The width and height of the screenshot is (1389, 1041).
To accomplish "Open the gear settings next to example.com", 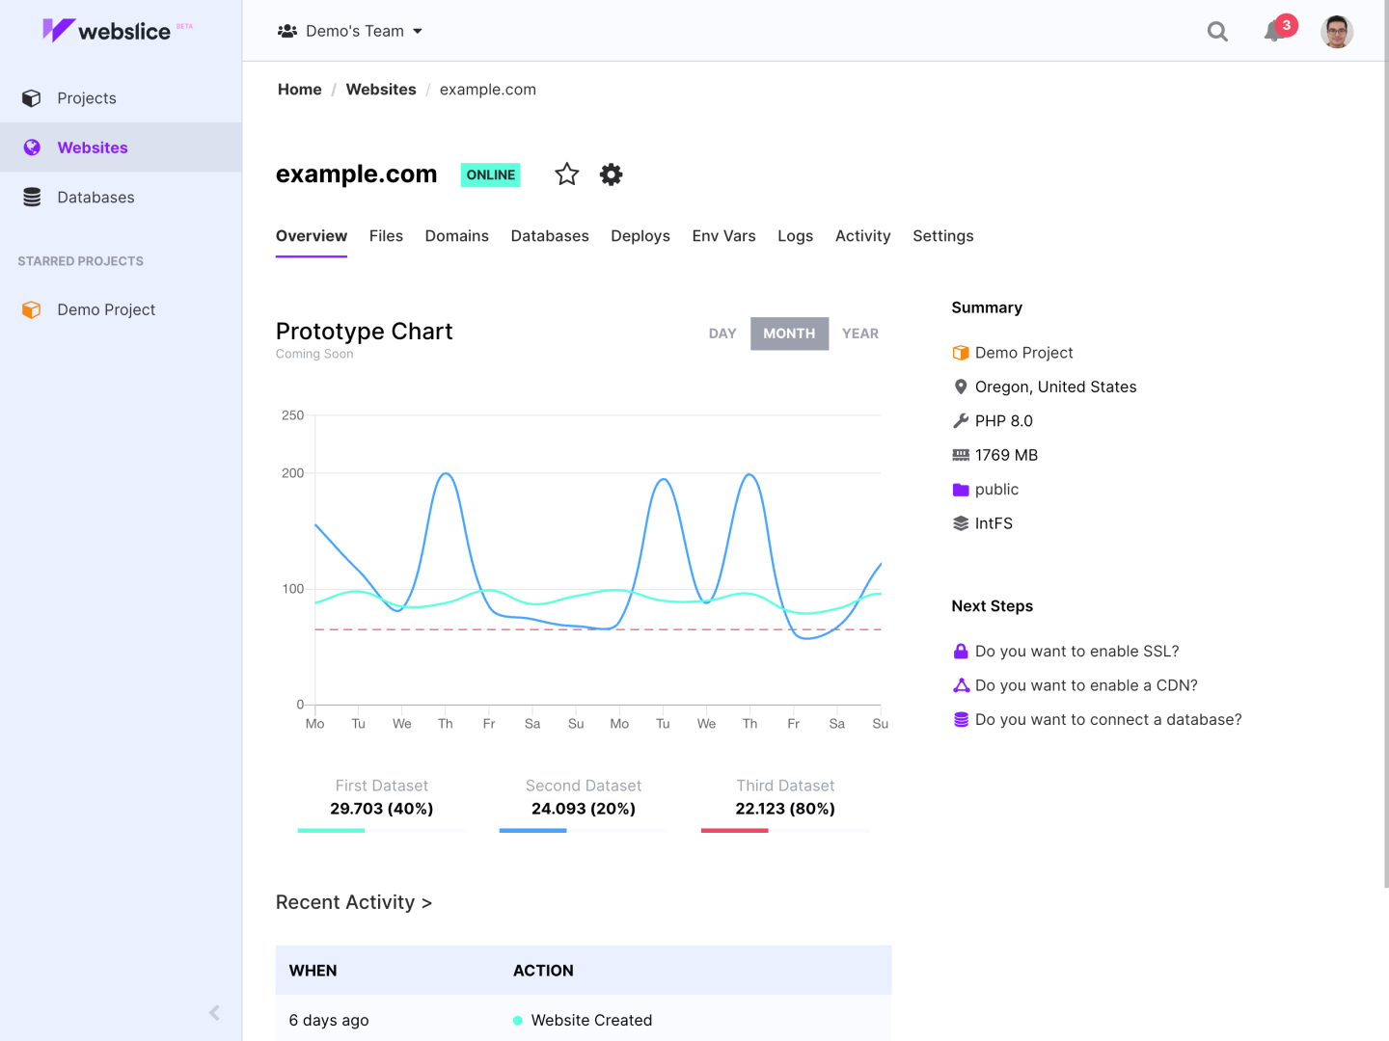I will 611,174.
